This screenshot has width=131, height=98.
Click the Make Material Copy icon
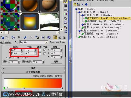click(25, 37)
